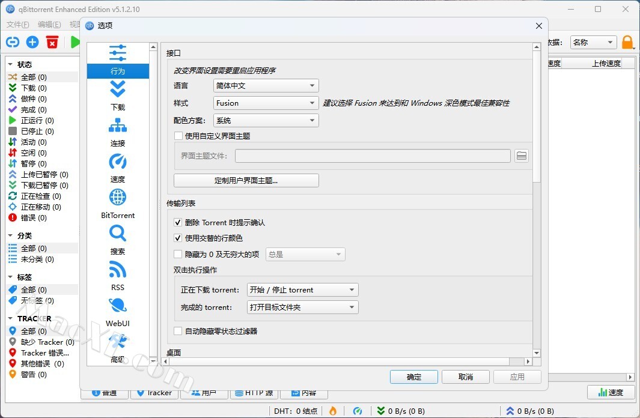The height and width of the screenshot is (418, 640).
Task: Enable 使用自定义界面主题 checkbox
Action: 178,136
